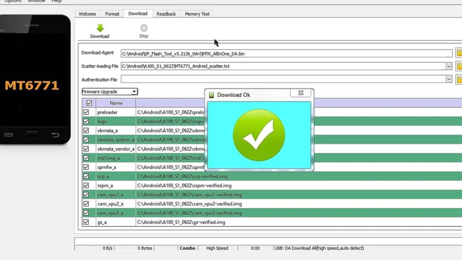Select the cam_vpu2_a row name

click(x=110, y=203)
